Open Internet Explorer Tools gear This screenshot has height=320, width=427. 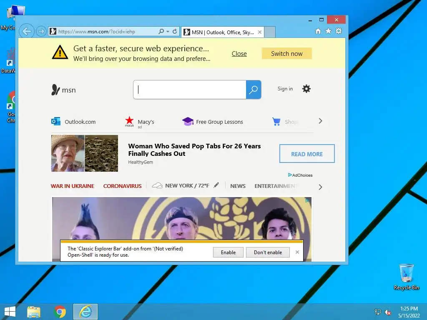(339, 31)
